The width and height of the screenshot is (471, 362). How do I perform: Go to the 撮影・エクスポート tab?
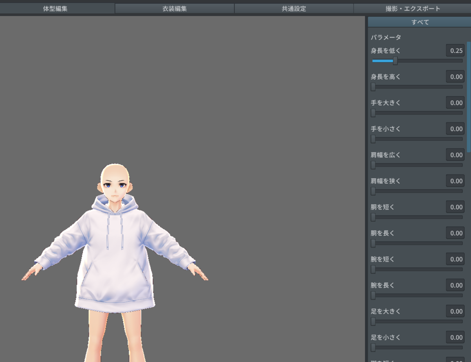click(413, 9)
